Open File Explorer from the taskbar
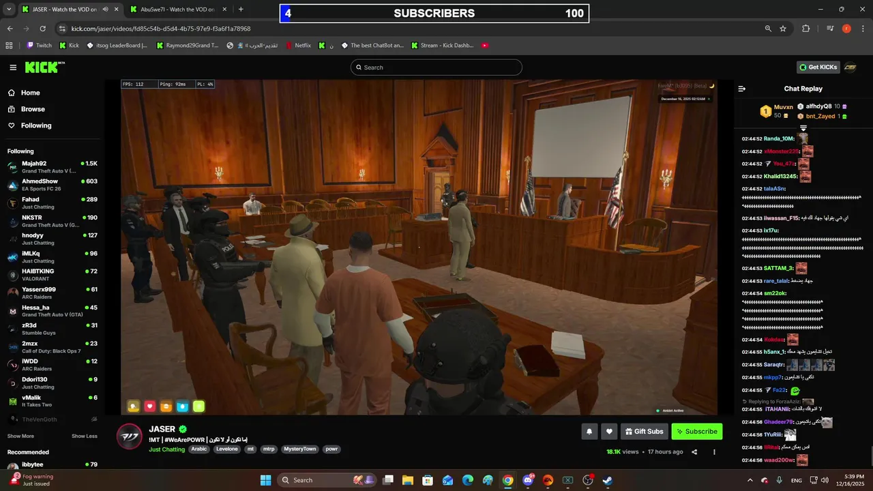The width and height of the screenshot is (873, 491). pos(407,480)
